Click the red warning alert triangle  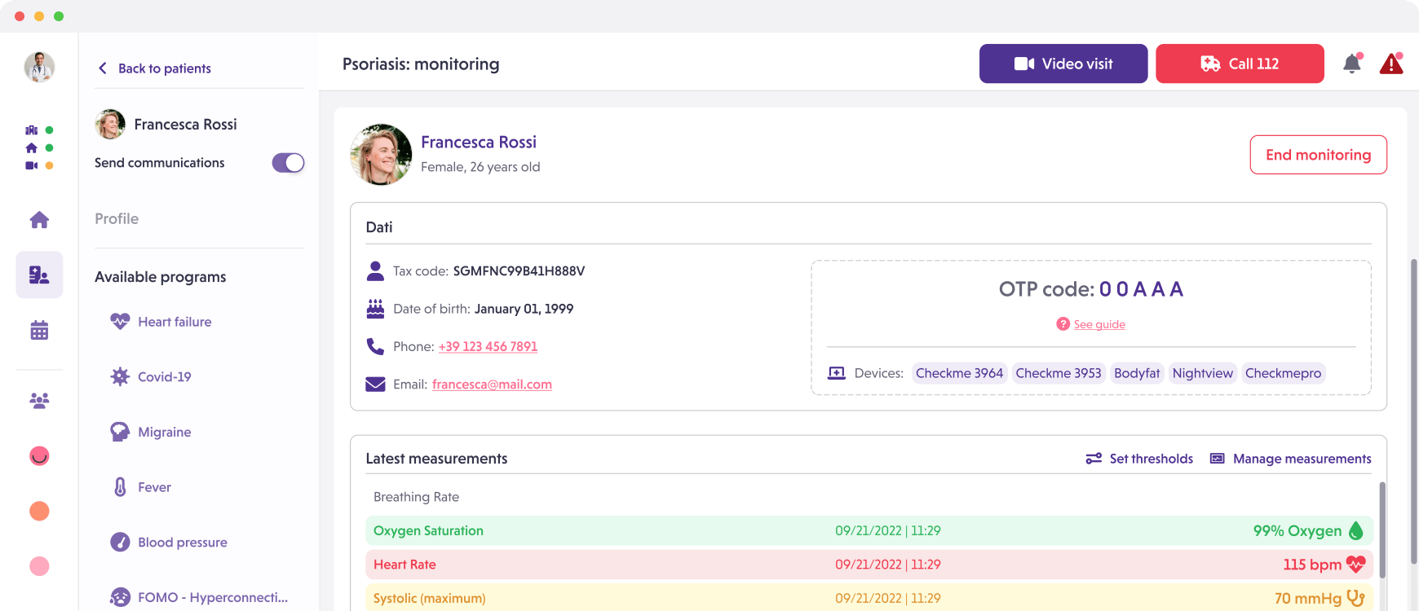tap(1390, 64)
